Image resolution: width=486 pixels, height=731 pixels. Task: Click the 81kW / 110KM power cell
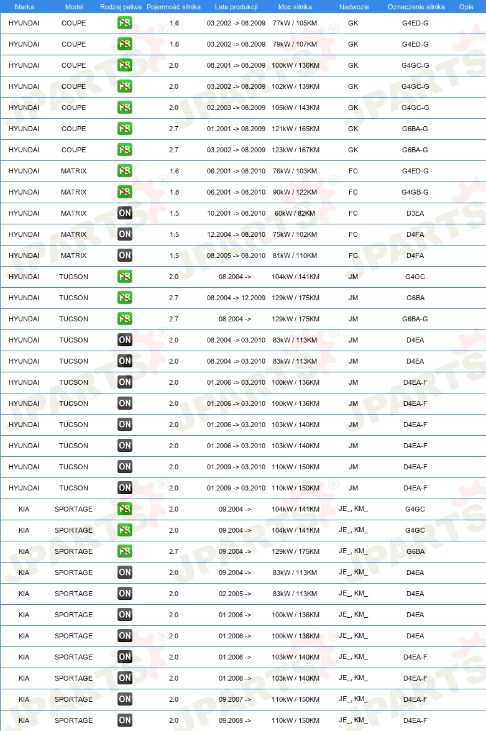pyautogui.click(x=295, y=255)
